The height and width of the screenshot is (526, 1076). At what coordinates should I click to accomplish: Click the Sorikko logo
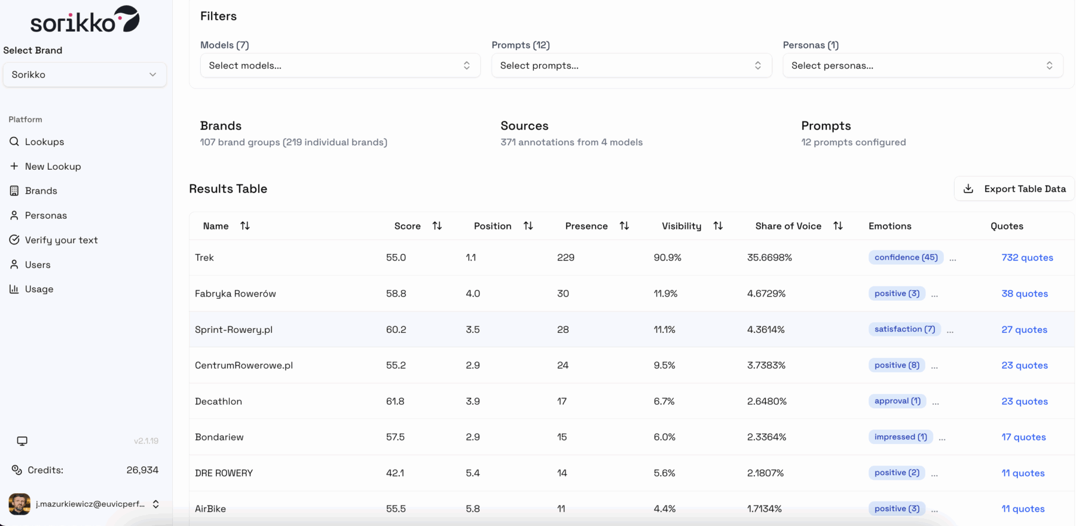pyautogui.click(x=84, y=20)
